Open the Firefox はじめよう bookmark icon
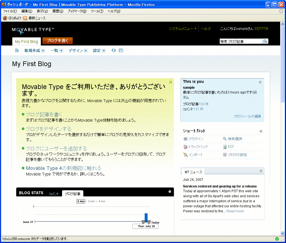286x243 pixels. [5, 18]
